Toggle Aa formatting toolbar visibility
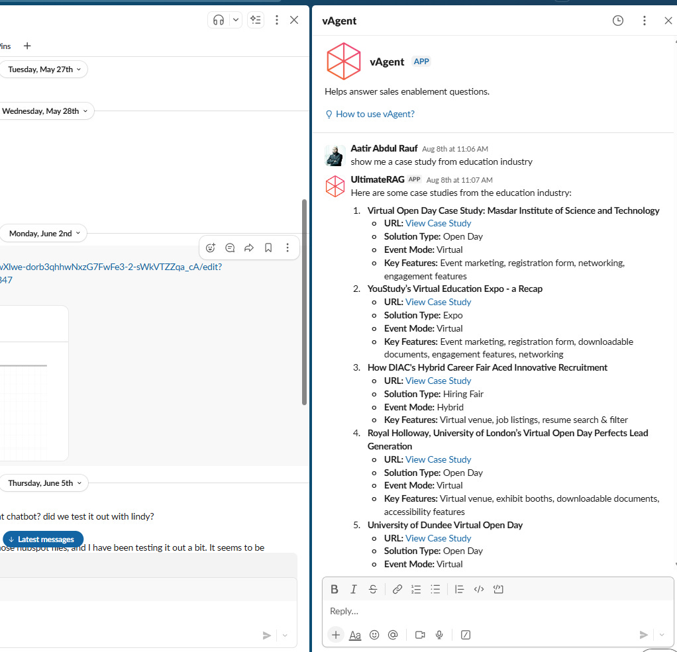This screenshot has width=677, height=652. coord(355,635)
